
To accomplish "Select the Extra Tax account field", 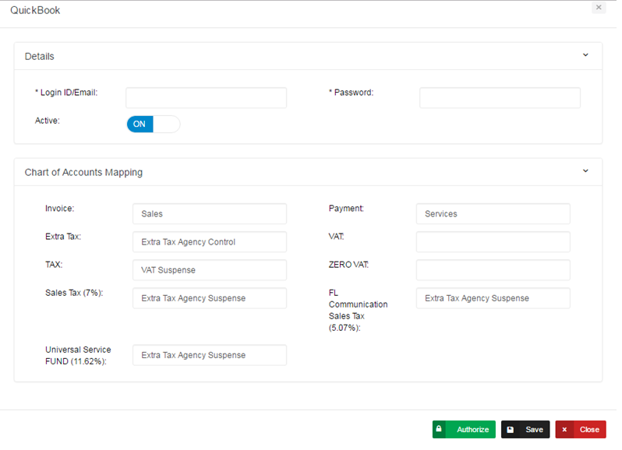I will point(209,241).
